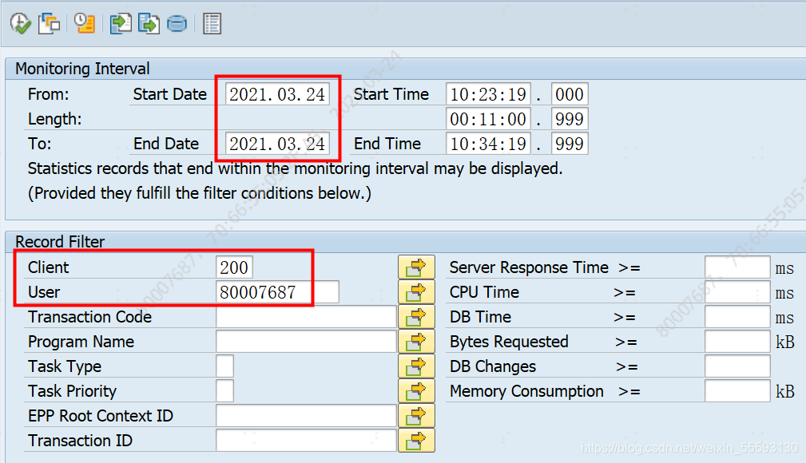This screenshot has height=463, width=806.
Task: Click the Task Priority label
Action: [73, 391]
